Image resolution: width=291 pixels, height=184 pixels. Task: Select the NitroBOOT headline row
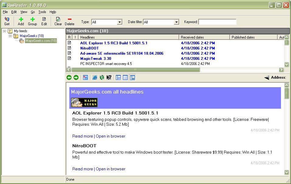(89, 48)
